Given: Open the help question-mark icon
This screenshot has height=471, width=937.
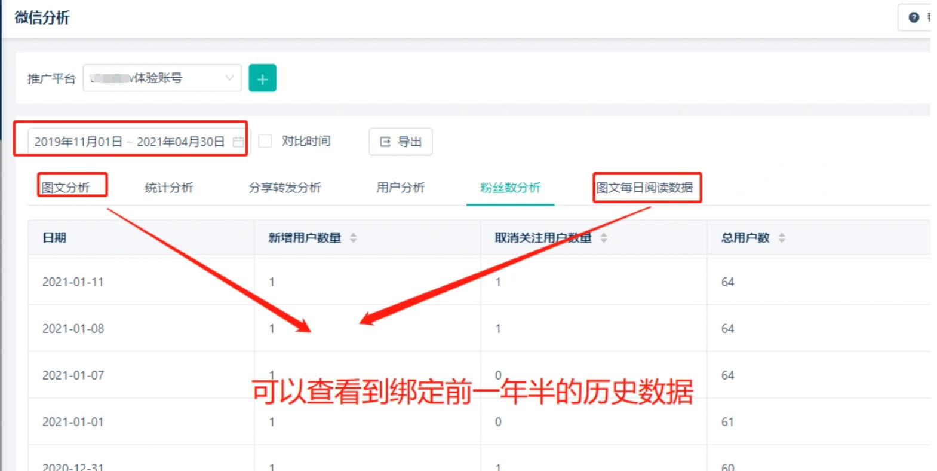Looking at the screenshot, I should point(913,17).
